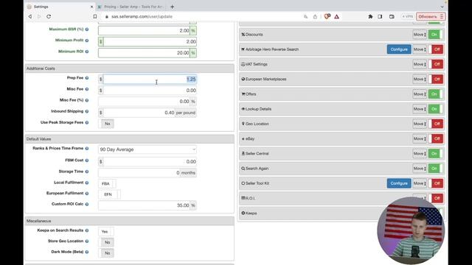Screen dimensions: 472x265
Task: Click info icon next to Dark Mode (Beta)
Action: [87, 252]
